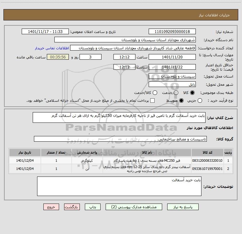Click the خروج exit button
The width and height of the screenshot is (242, 234).
coord(51,207)
